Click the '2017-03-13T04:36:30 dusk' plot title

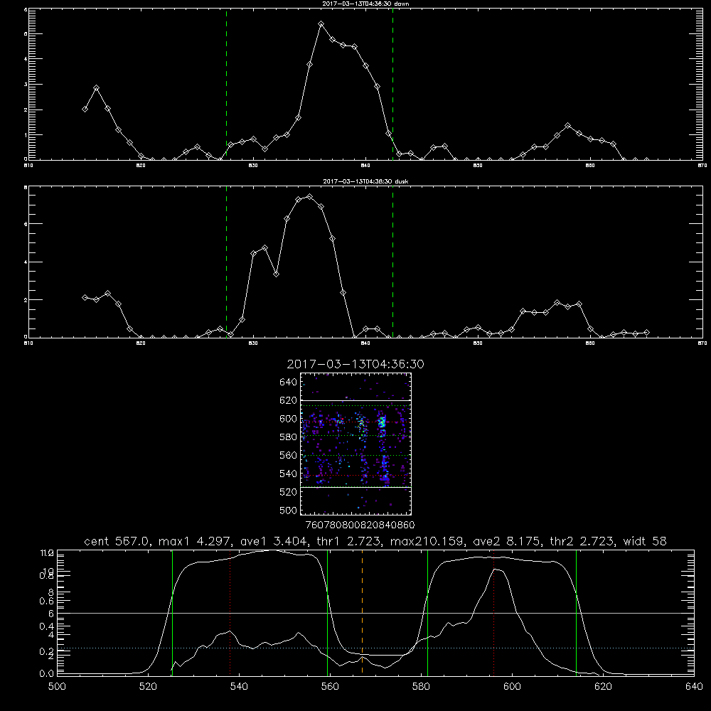coord(365,181)
